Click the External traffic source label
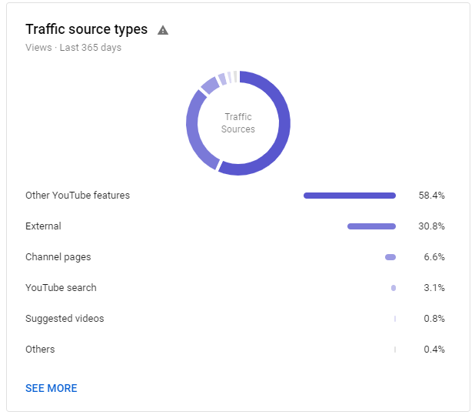The image size is (475, 415). [x=43, y=226]
